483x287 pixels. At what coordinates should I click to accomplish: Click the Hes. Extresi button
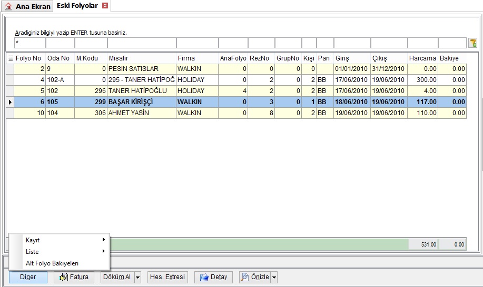tap(167, 277)
